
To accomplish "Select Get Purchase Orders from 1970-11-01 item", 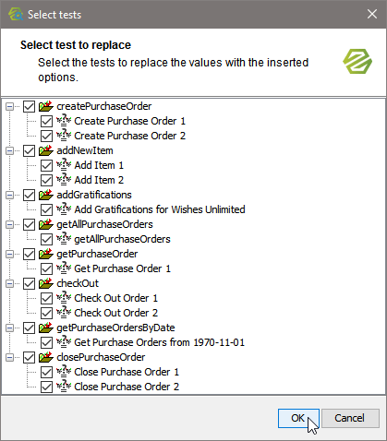I will 160,342.
